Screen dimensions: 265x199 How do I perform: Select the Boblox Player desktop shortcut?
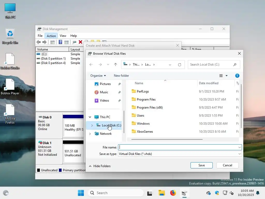pos(10,87)
